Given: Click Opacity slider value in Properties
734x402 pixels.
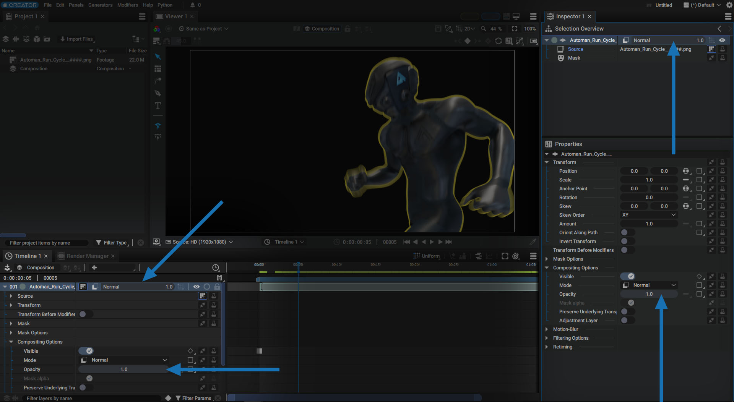Looking at the screenshot, I should (x=649, y=294).
